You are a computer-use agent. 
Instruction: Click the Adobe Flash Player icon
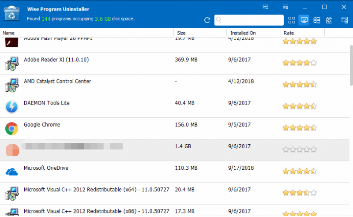12,42
